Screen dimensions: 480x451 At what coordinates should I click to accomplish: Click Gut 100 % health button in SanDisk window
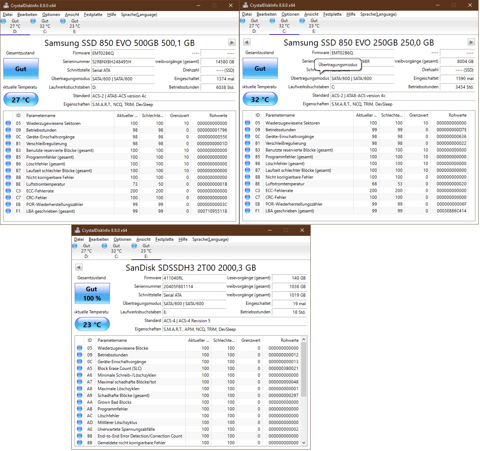[x=92, y=293]
